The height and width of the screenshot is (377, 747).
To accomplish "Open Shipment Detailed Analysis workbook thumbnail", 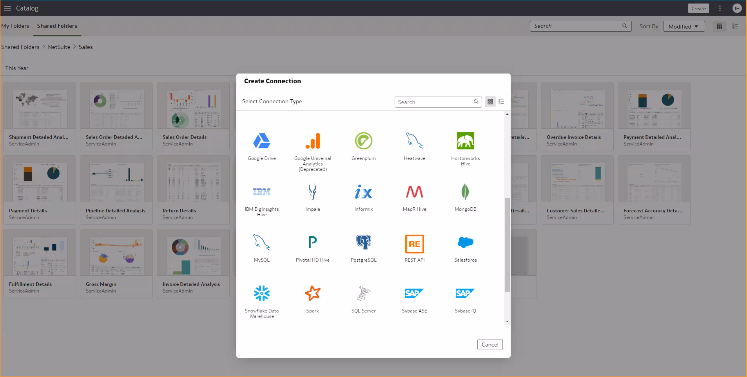I will point(40,116).
